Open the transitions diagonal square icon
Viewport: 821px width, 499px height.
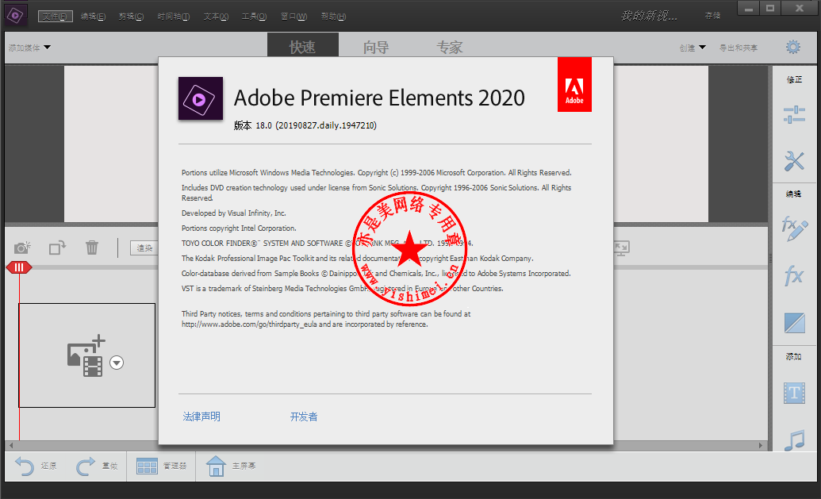tap(794, 323)
